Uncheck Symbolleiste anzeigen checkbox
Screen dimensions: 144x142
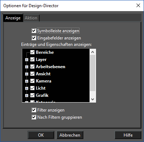coord(34,31)
